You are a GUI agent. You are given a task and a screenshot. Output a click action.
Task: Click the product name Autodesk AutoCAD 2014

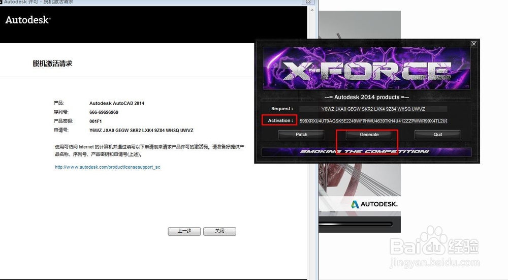coord(117,103)
